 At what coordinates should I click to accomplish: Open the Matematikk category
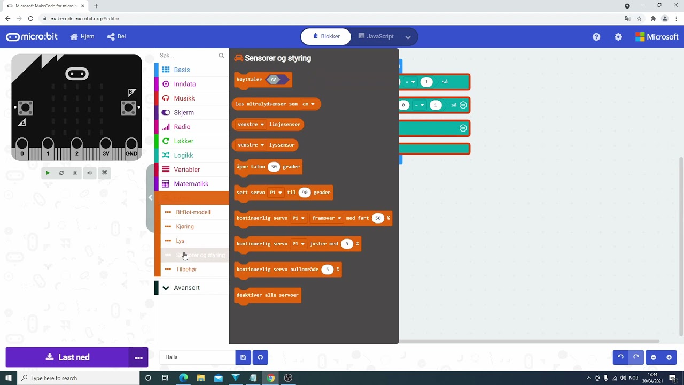click(192, 184)
